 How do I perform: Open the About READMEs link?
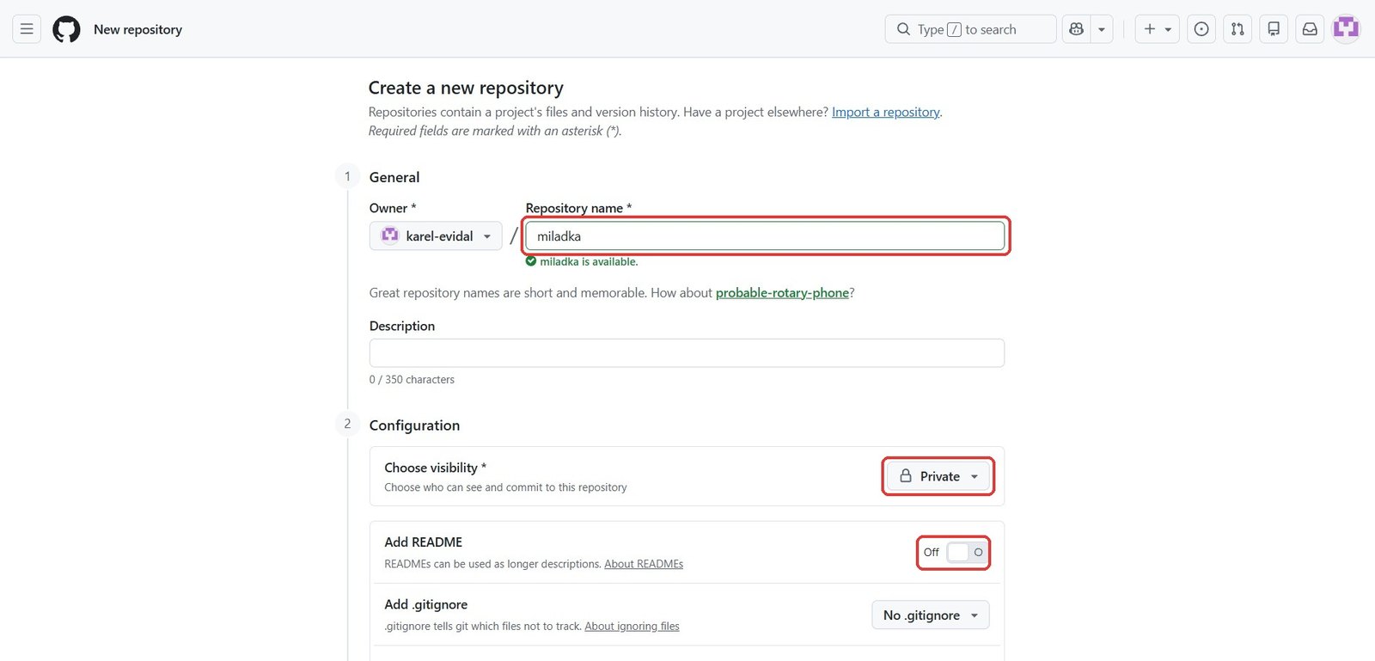tap(644, 564)
